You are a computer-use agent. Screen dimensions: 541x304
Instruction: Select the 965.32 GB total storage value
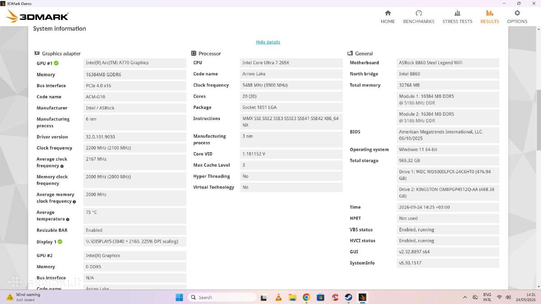448,161
